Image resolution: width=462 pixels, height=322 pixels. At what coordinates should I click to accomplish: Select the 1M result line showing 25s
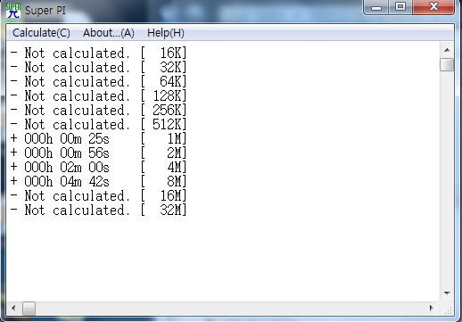coord(98,139)
